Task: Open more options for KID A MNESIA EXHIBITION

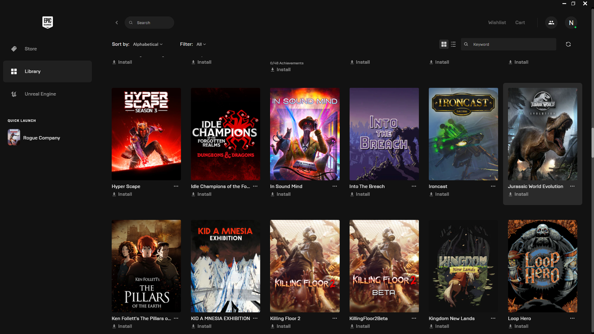Action: tap(255, 318)
